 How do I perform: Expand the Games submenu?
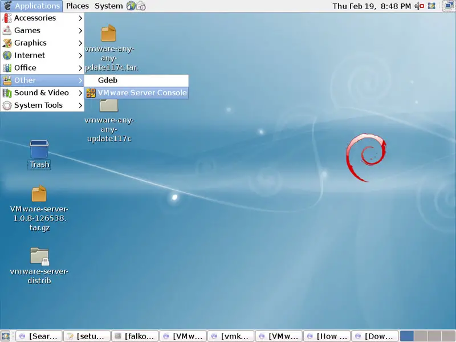[42, 31]
